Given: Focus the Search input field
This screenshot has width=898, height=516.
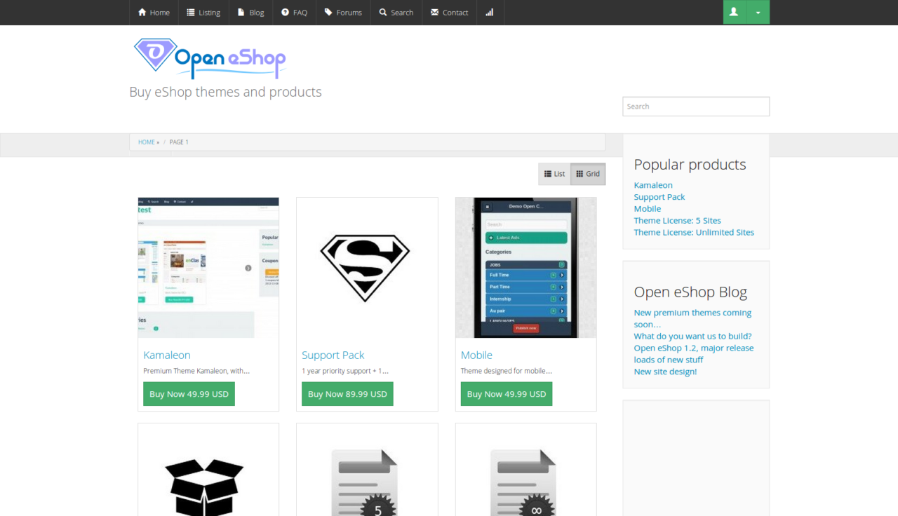Looking at the screenshot, I should coord(696,107).
